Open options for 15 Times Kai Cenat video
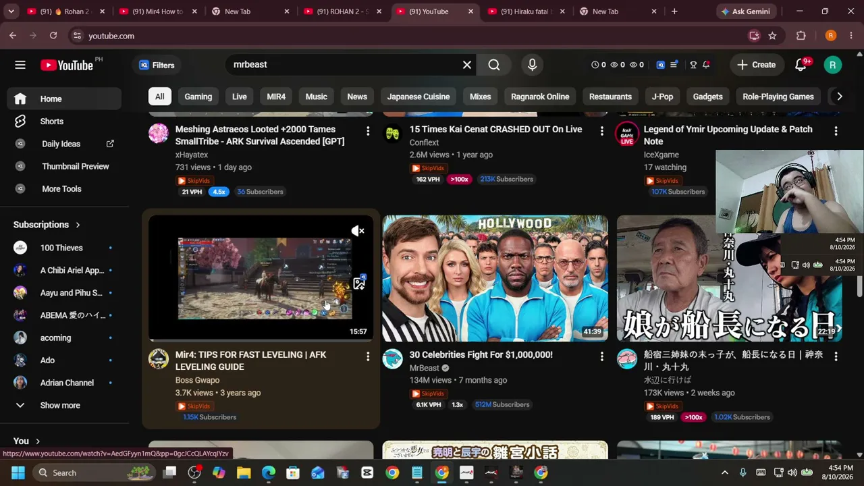 (602, 130)
